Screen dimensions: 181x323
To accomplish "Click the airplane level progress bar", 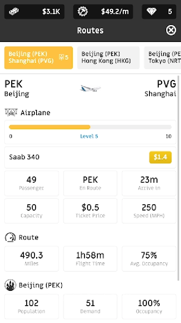I will pyautogui.click(x=90, y=127).
